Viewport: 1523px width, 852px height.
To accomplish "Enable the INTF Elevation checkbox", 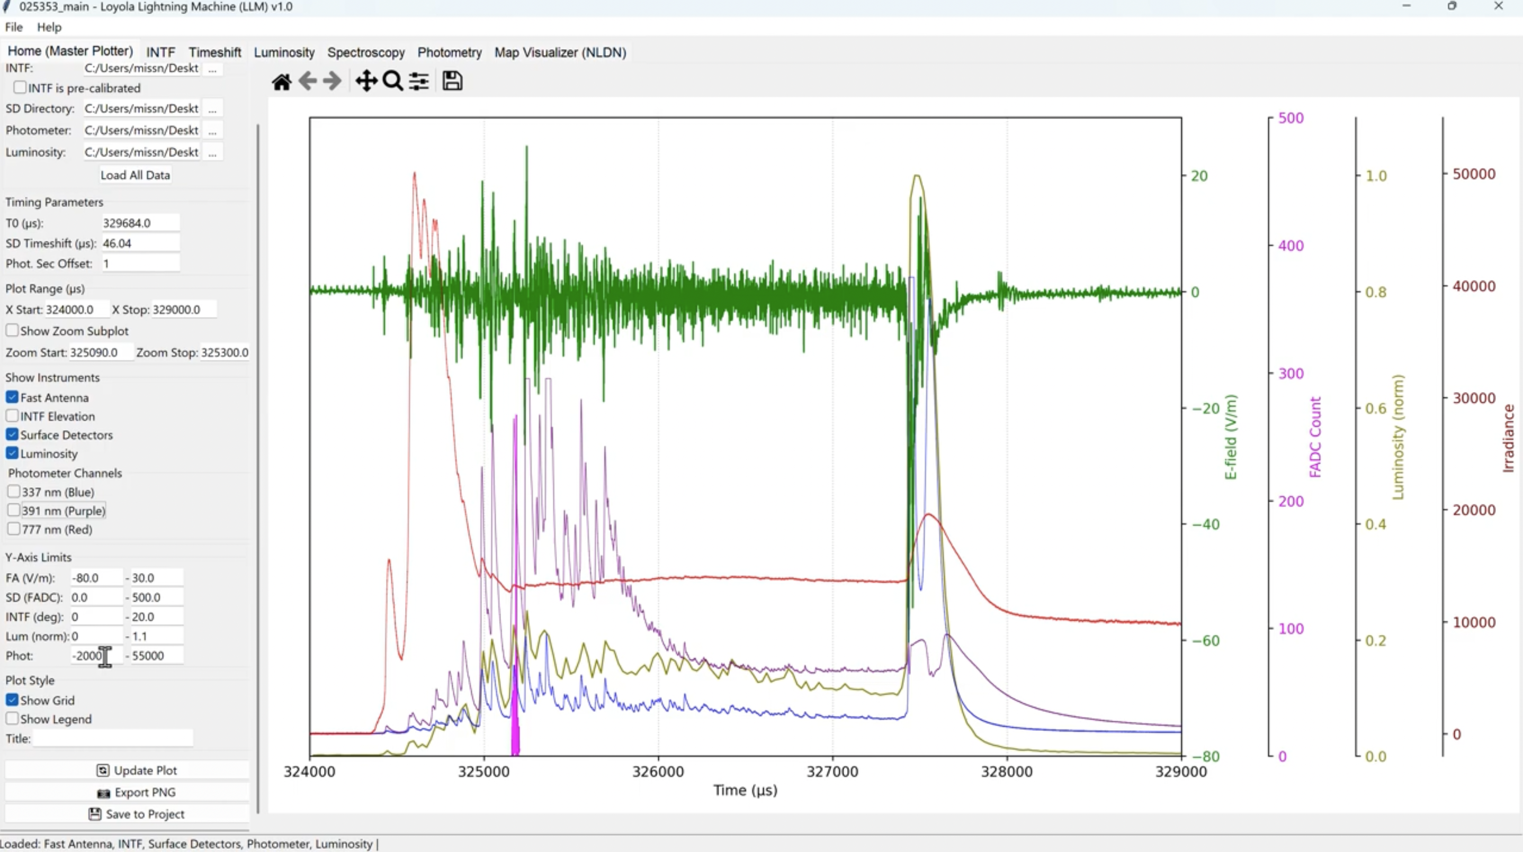I will [12, 416].
